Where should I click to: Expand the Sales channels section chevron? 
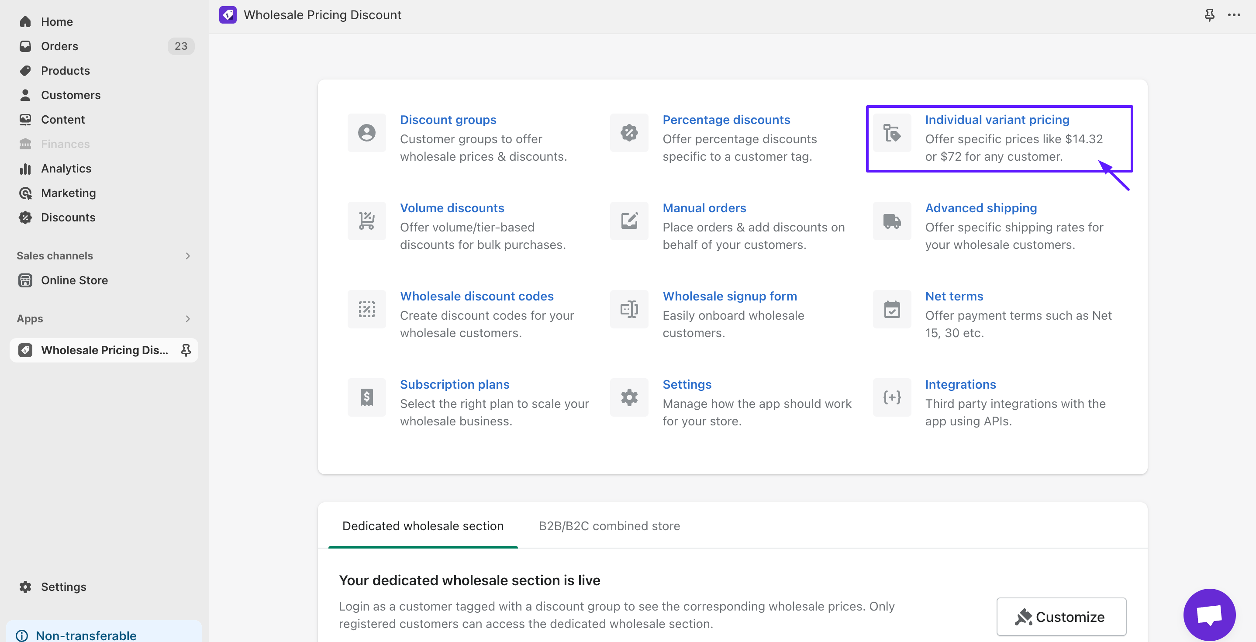coord(188,255)
